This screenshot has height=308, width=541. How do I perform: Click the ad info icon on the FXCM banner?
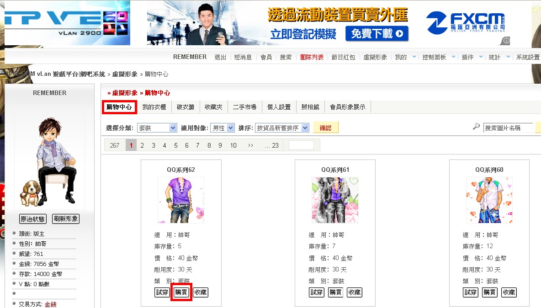click(x=505, y=41)
